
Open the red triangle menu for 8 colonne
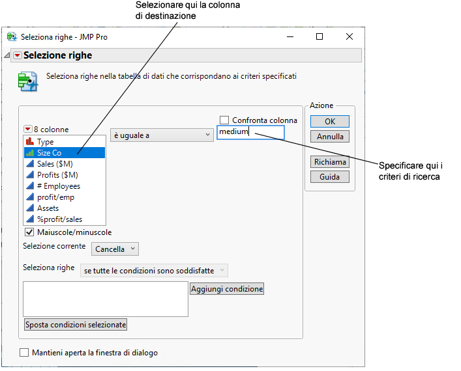pos(27,129)
